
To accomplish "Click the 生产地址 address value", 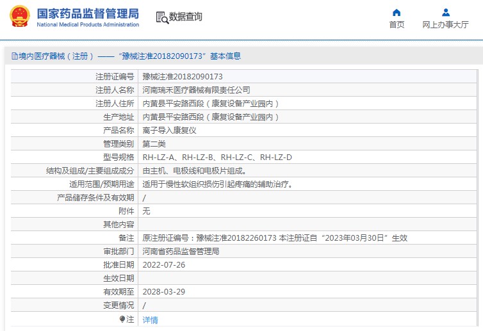I will click(210, 117).
